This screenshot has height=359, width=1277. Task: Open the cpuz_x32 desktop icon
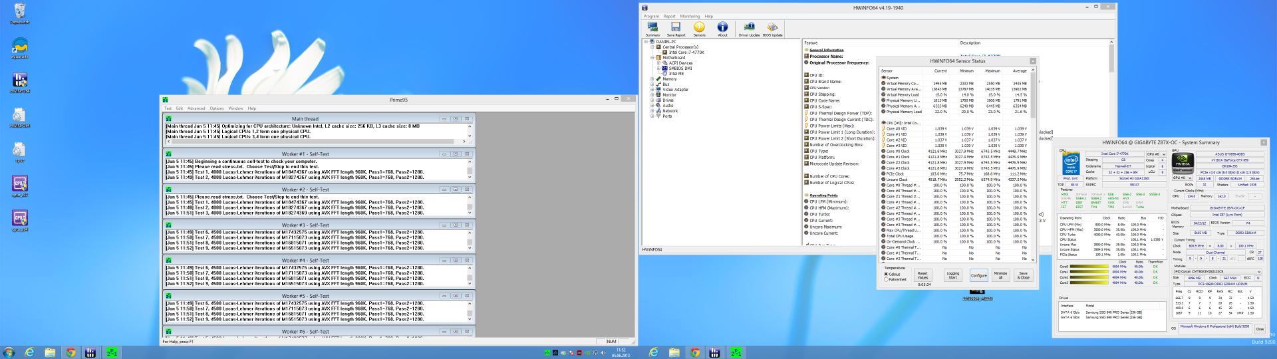pos(19,186)
